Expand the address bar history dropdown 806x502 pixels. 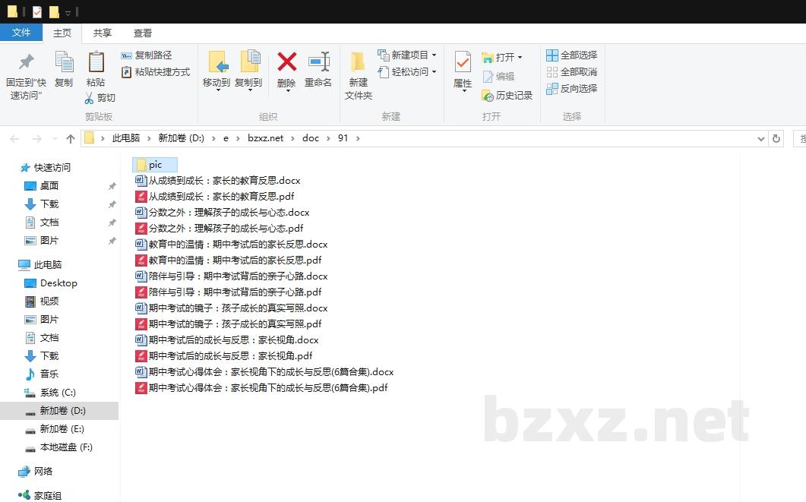761,138
